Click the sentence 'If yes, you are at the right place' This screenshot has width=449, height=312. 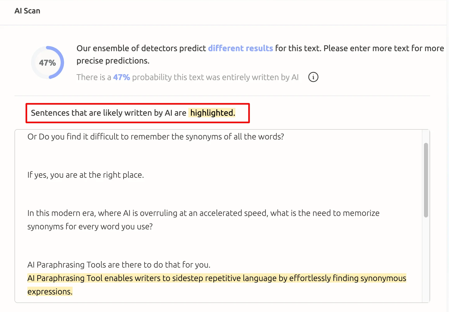(86, 175)
